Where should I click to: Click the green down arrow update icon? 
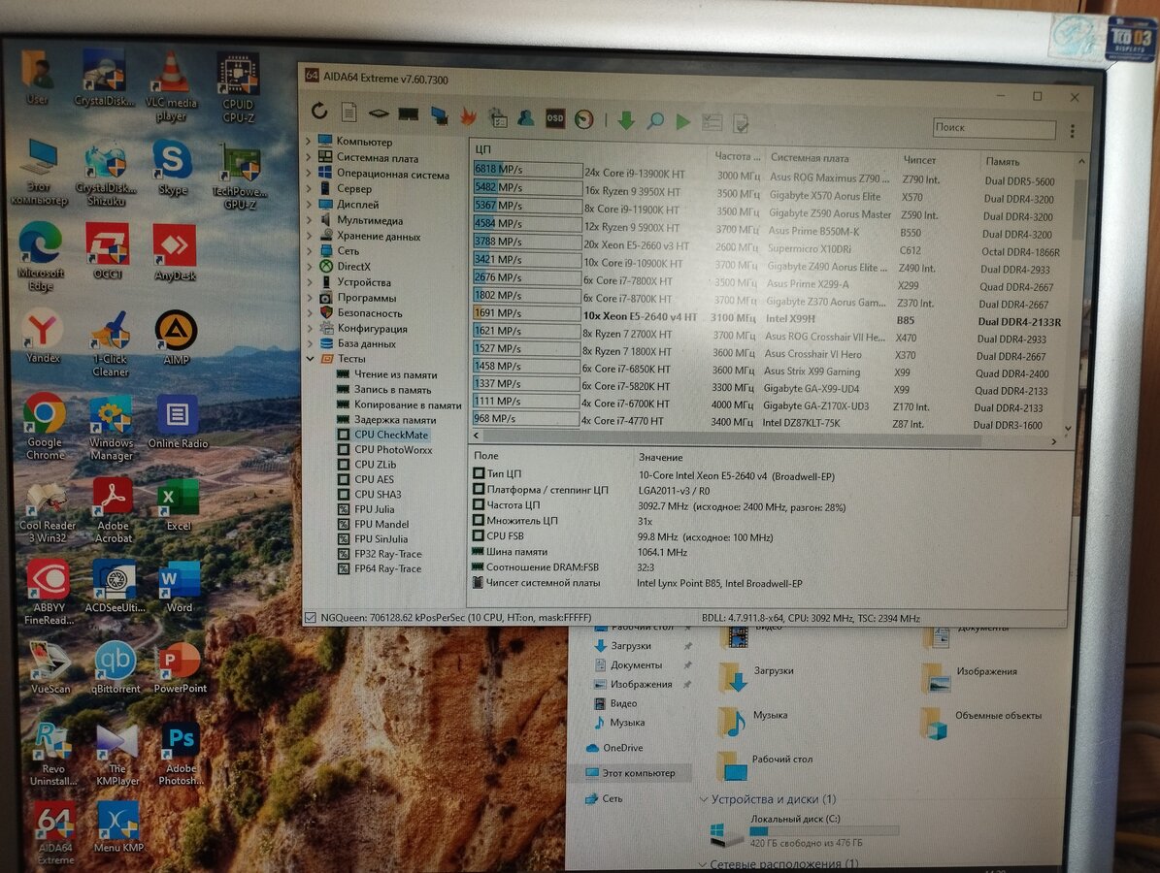[x=627, y=119]
